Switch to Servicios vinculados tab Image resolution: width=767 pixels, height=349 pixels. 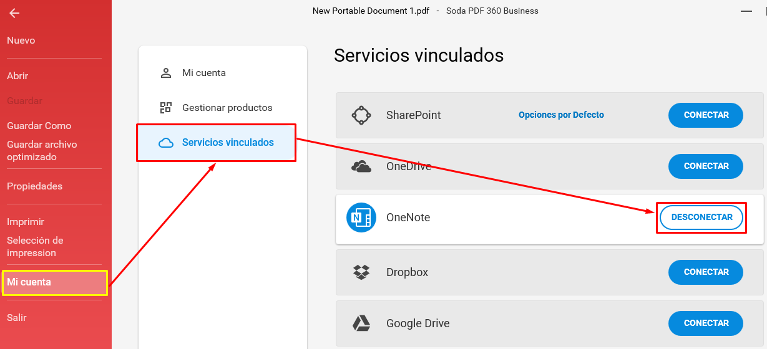216,143
